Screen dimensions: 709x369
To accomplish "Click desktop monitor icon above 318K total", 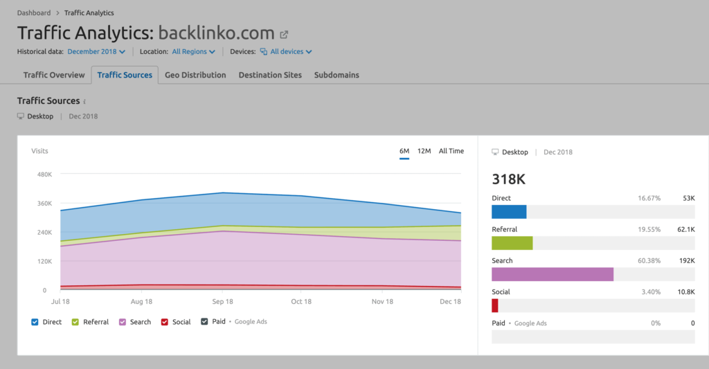I will pyautogui.click(x=495, y=152).
